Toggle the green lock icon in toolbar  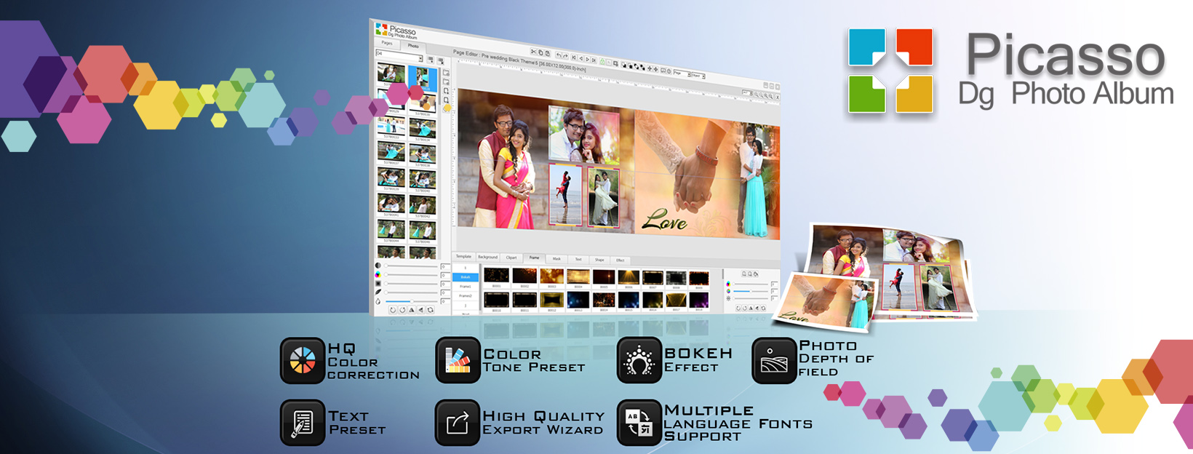pyautogui.click(x=602, y=61)
